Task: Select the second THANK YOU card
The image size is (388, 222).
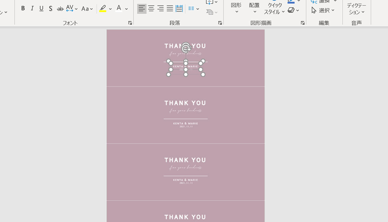Action: (x=186, y=115)
